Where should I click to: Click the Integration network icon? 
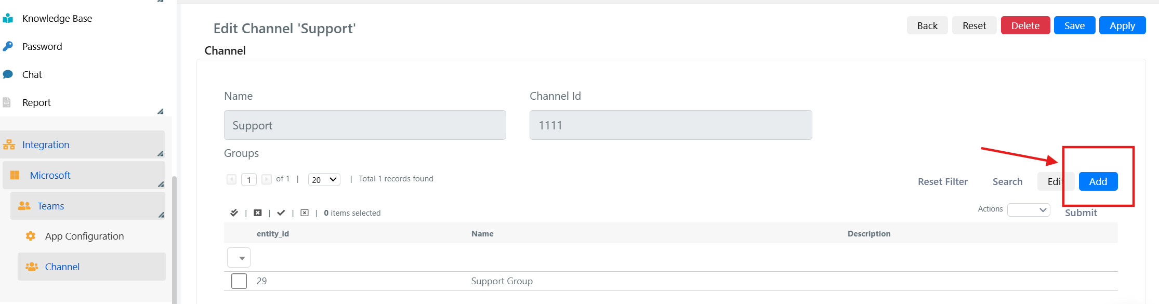point(9,144)
